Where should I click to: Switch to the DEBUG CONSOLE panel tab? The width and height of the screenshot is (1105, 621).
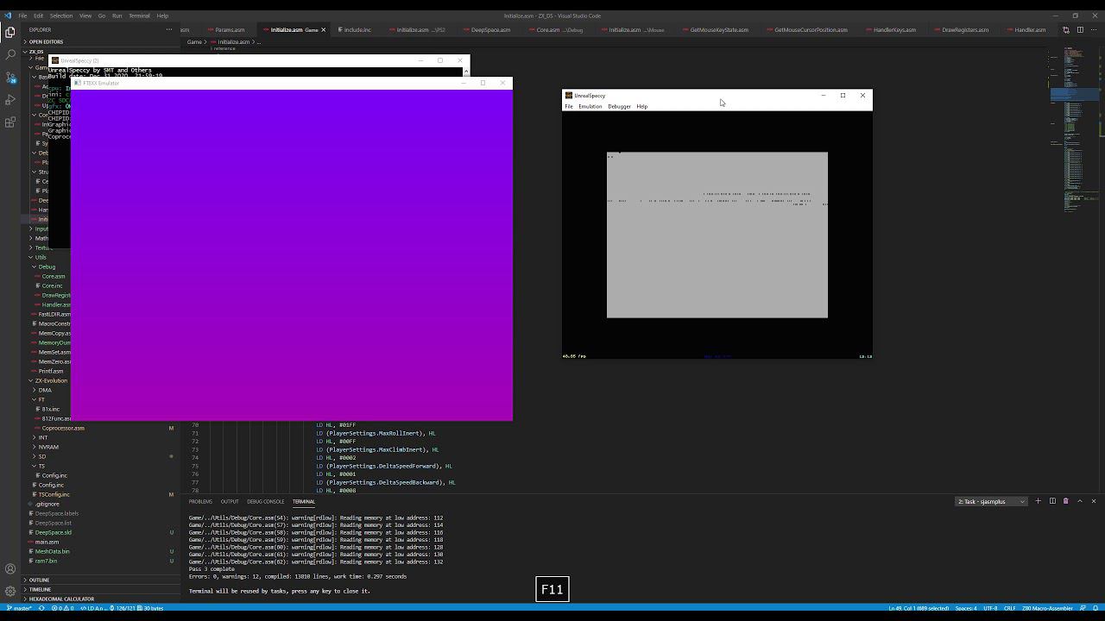[x=265, y=502]
